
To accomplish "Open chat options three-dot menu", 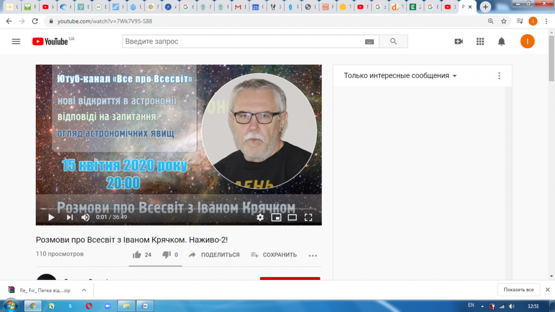I will [x=499, y=75].
